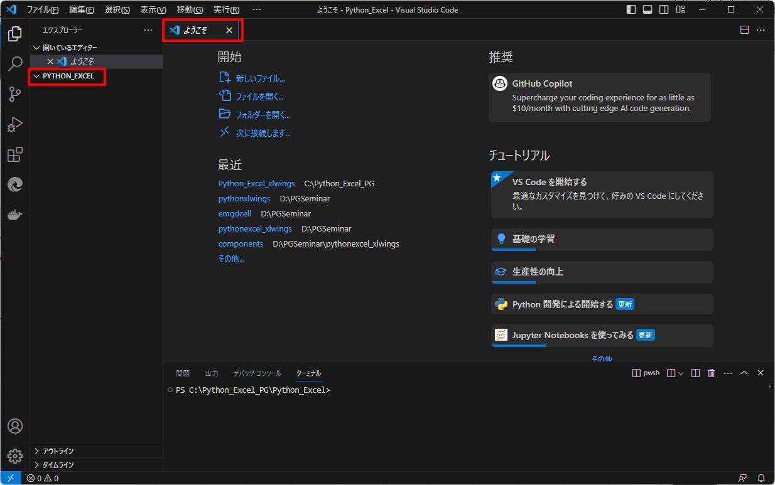Viewport: 775px width, 485px height.
Task: Click その他... under recent list
Action: pyautogui.click(x=231, y=258)
